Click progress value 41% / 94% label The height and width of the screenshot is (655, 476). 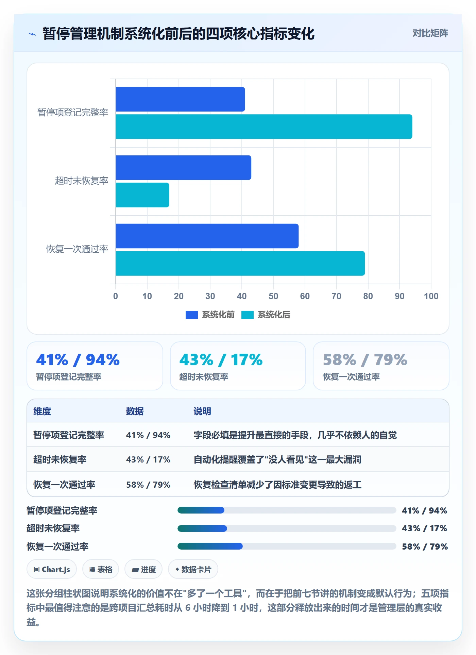425,510
